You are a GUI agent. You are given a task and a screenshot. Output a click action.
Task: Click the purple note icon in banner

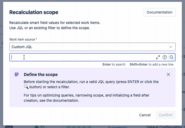pyautogui.click(x=17, y=75)
